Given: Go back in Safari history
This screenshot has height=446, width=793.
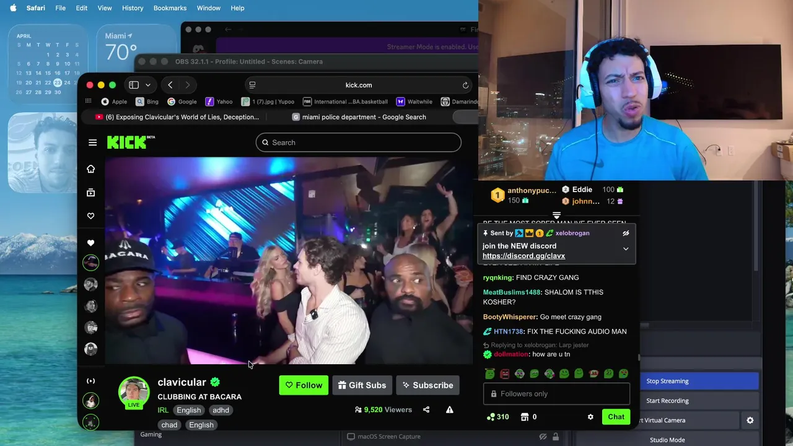Looking at the screenshot, I should (x=170, y=85).
